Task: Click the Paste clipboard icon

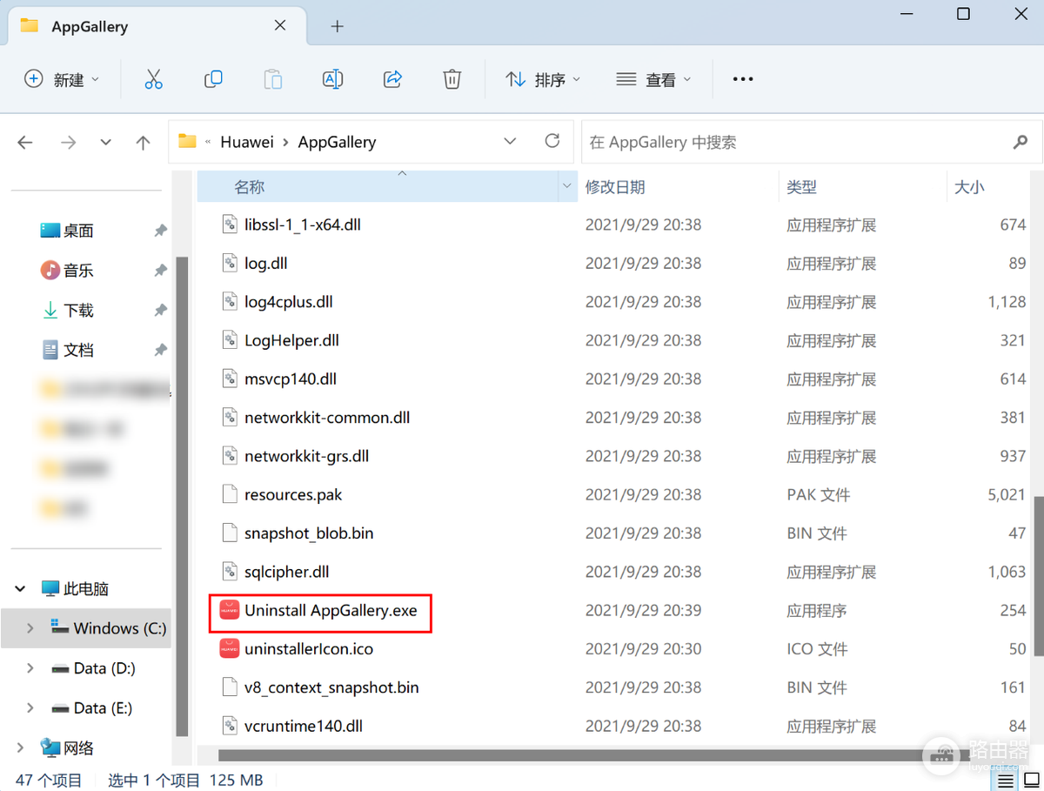Action: [272, 79]
